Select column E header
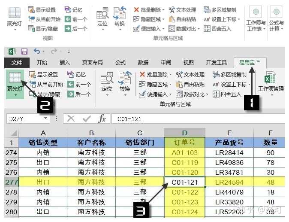The image size is (289, 222). click(229, 133)
